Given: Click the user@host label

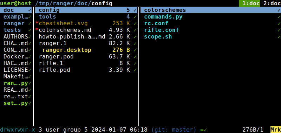Looking at the screenshot, I should 16,3.
